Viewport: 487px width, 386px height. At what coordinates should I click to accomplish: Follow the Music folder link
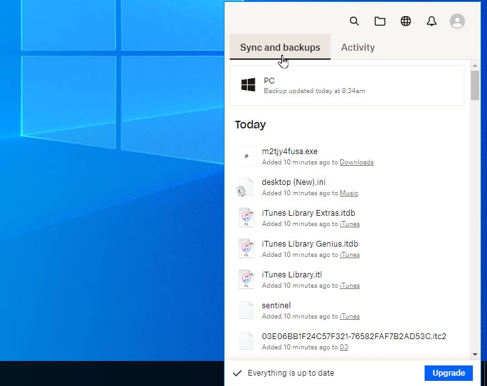[x=349, y=193]
